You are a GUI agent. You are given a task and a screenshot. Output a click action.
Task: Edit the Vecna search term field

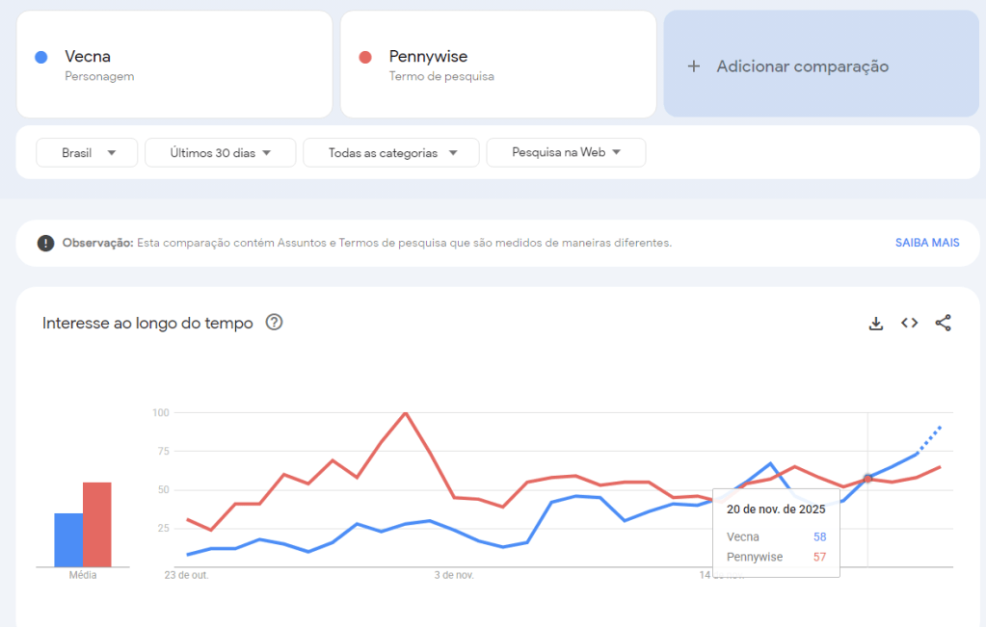point(173,65)
